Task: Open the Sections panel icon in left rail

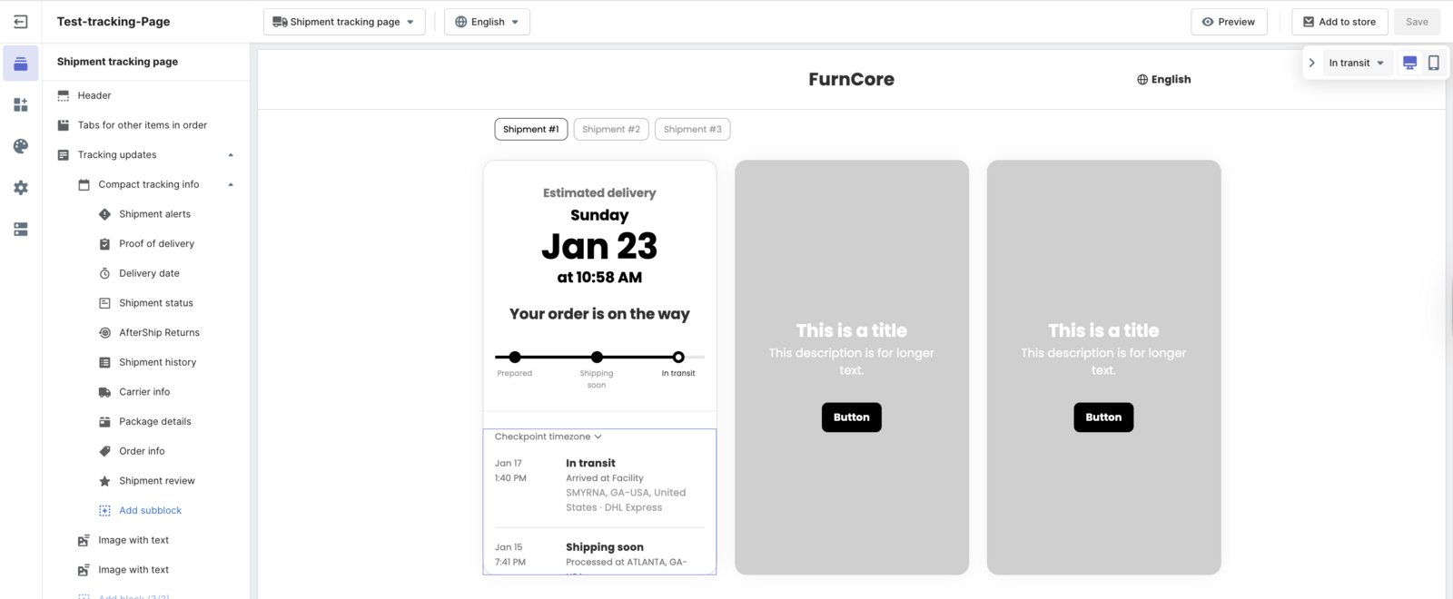Action: tap(21, 64)
